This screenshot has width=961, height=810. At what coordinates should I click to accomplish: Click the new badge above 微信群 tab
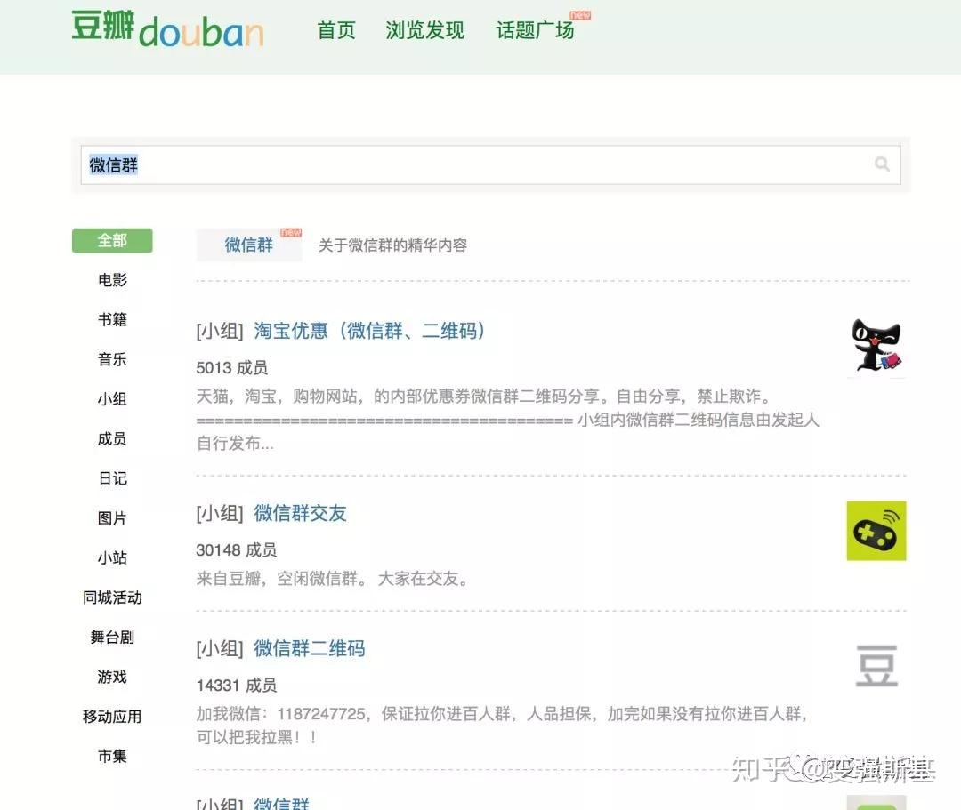pos(288,231)
